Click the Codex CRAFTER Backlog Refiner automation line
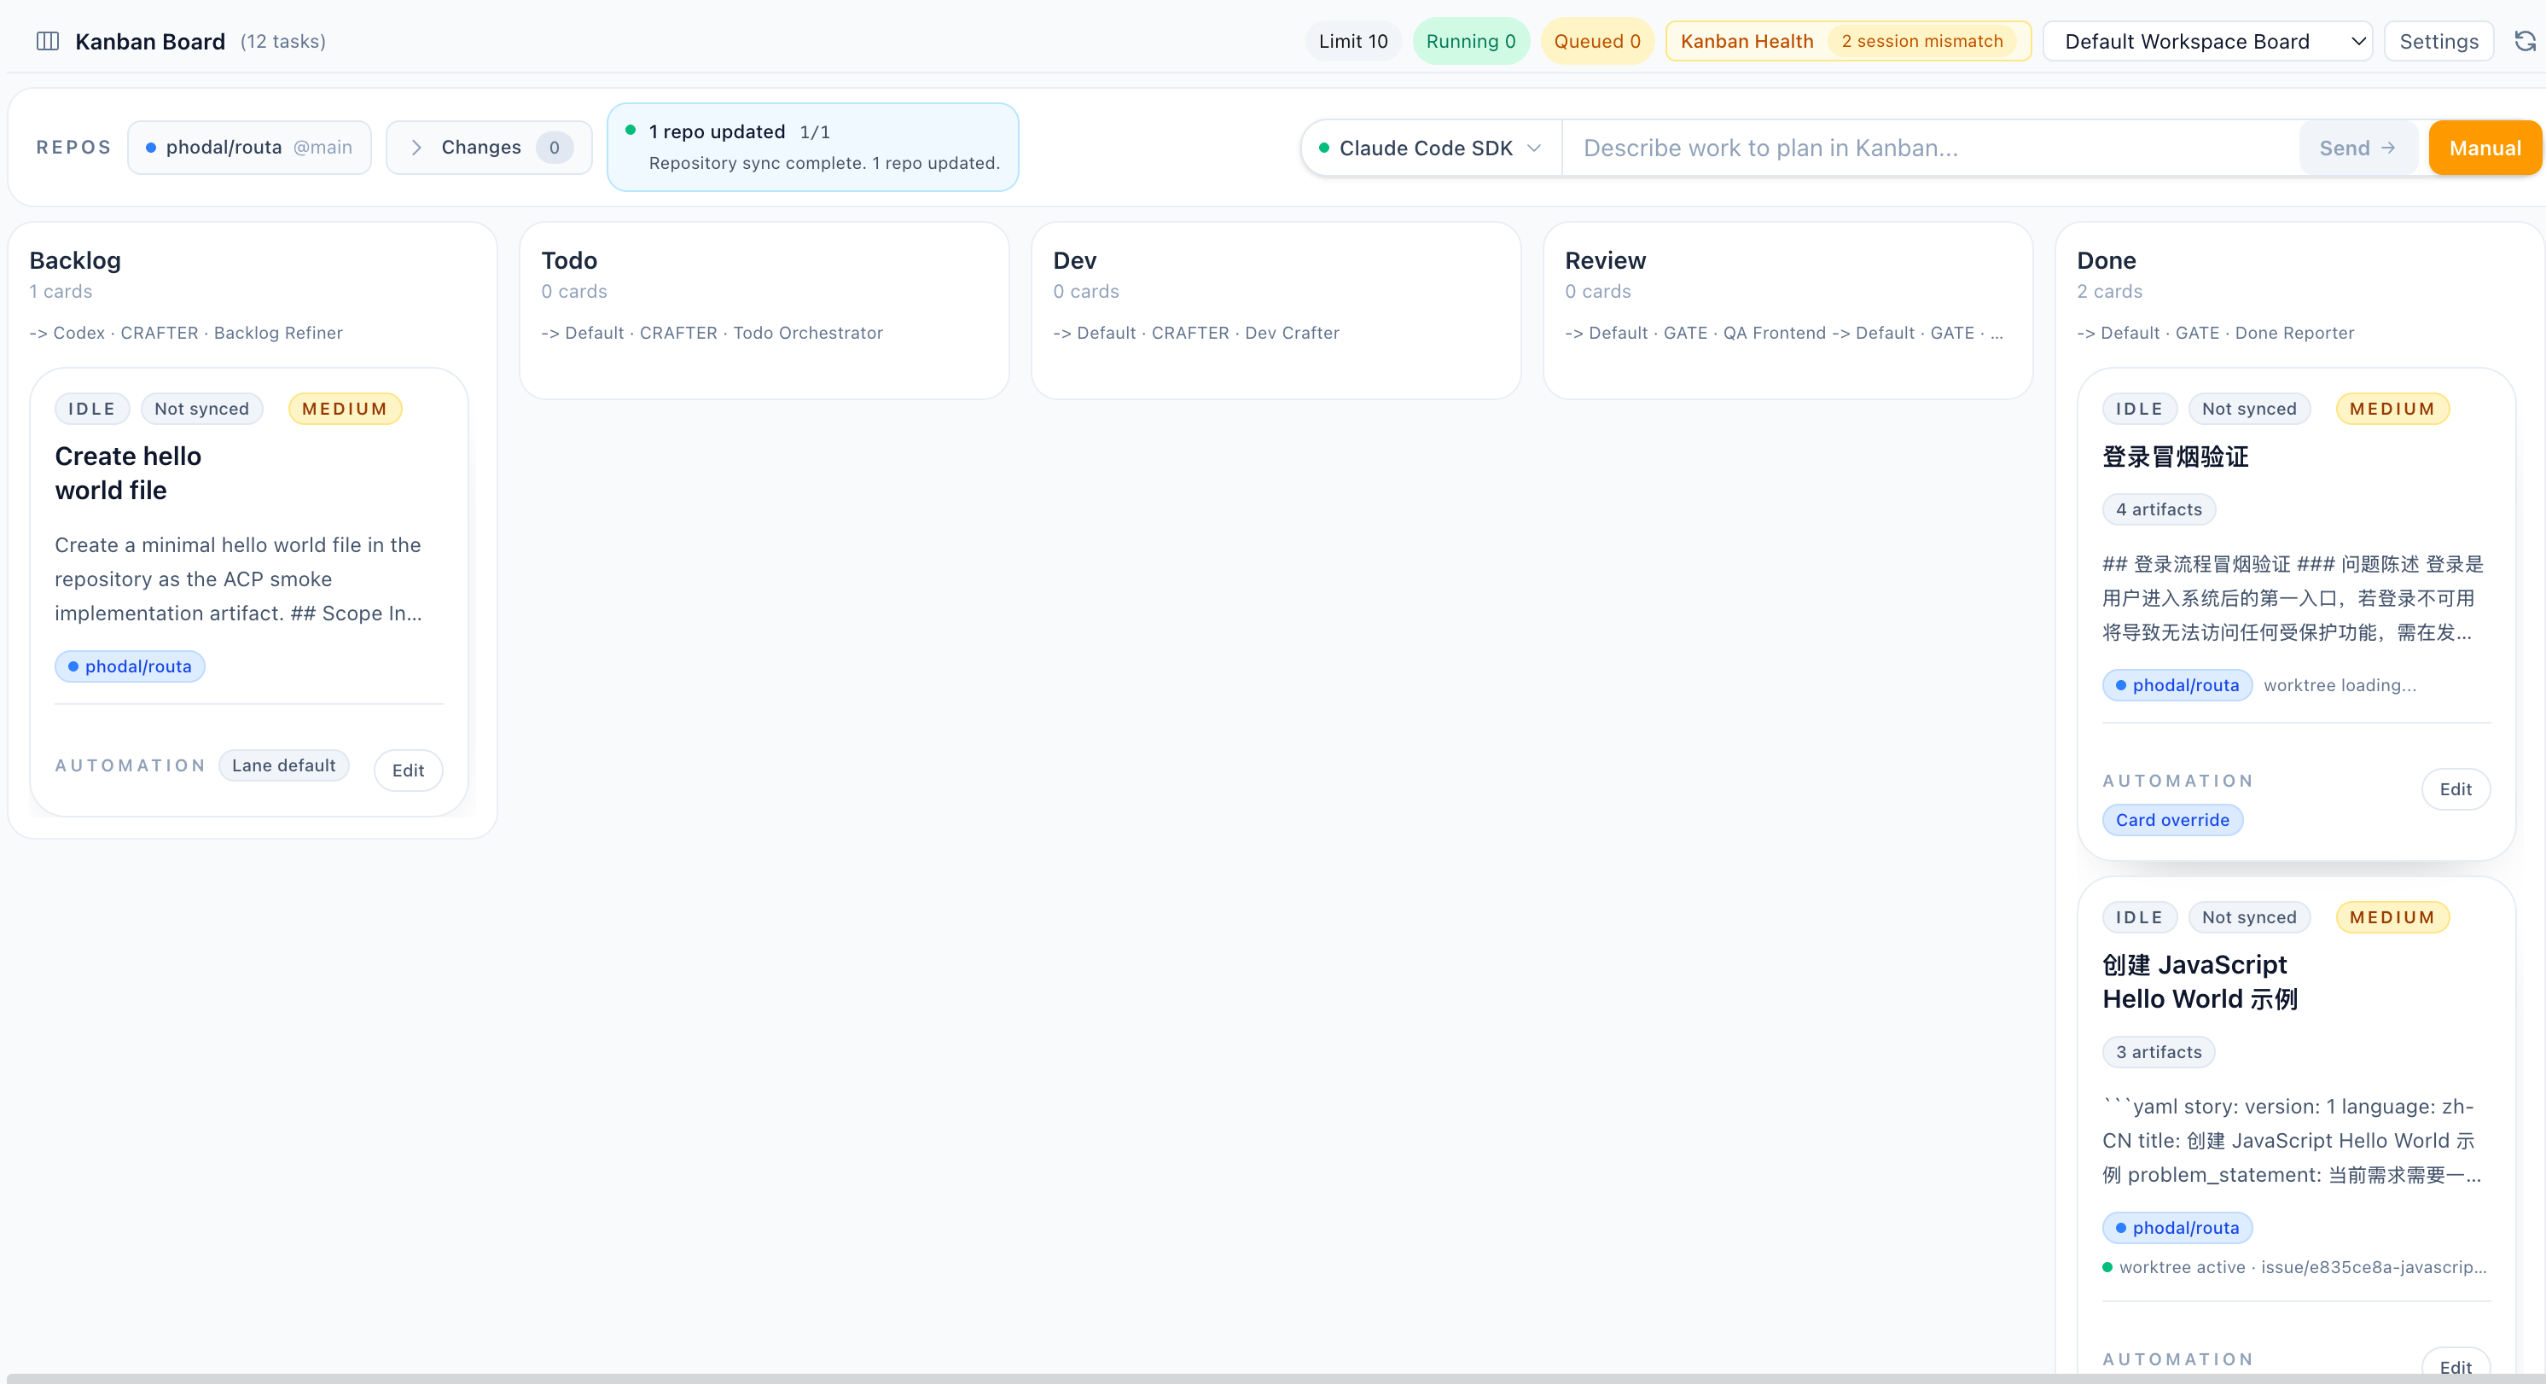This screenshot has height=1384, width=2546. coord(186,333)
